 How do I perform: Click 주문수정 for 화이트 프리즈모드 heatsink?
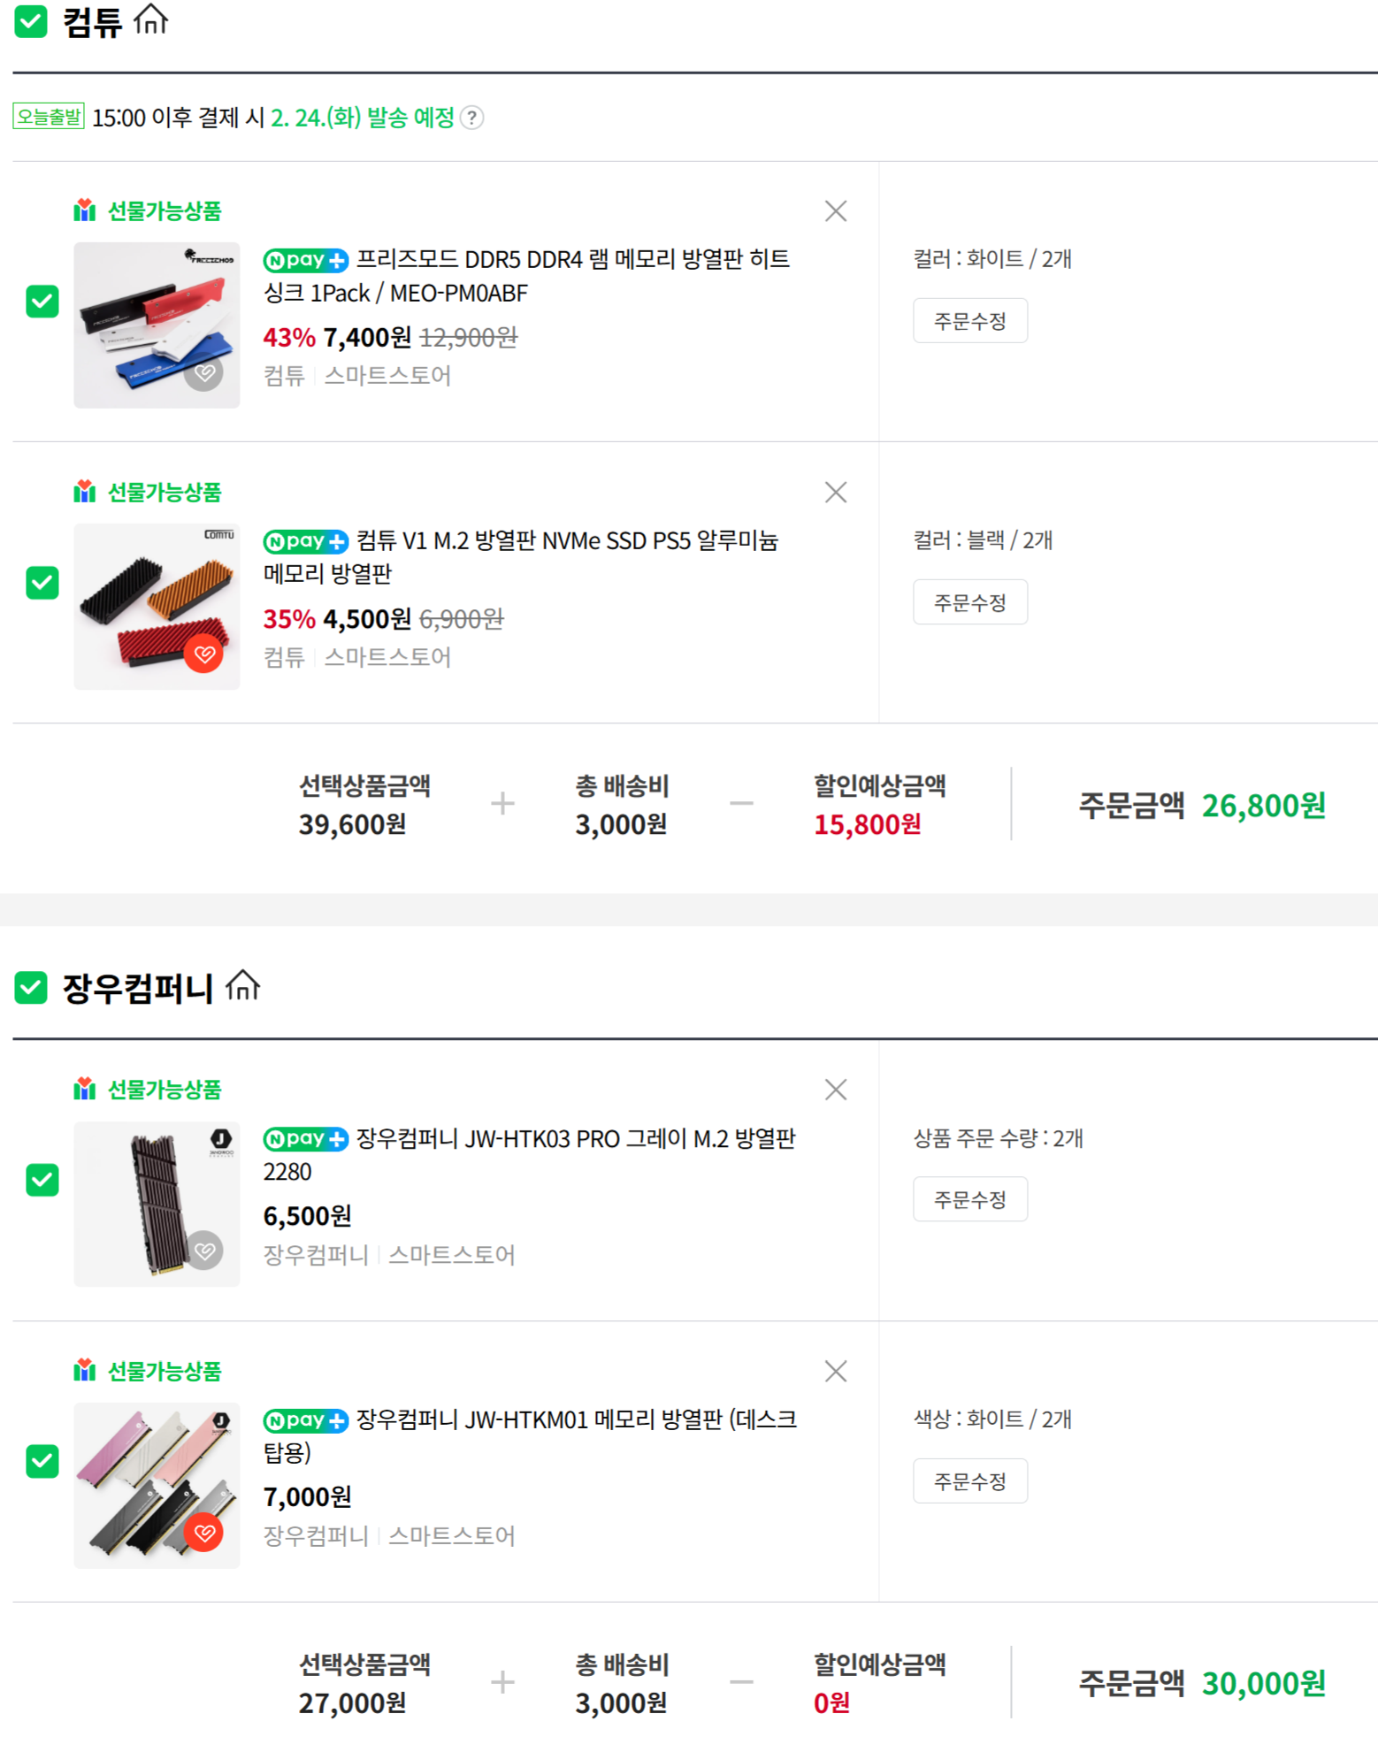pyautogui.click(x=969, y=321)
